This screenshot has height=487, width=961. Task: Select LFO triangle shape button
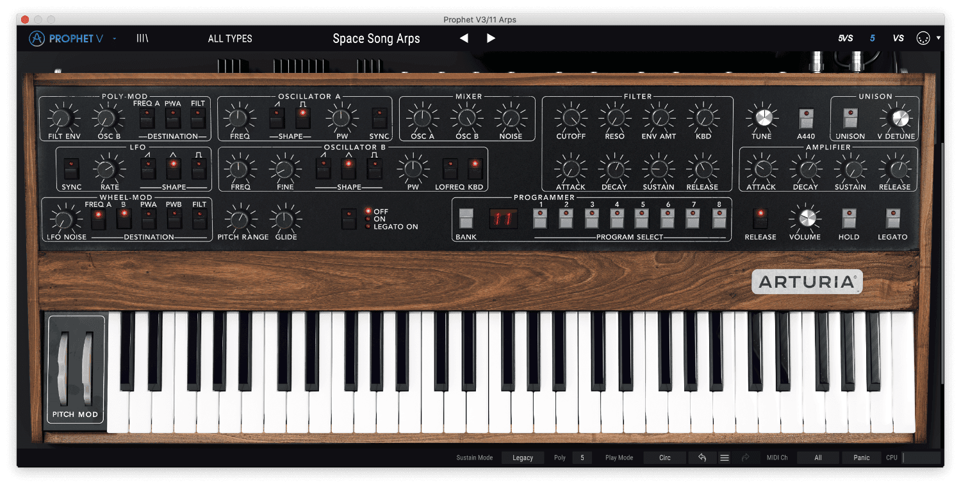pyautogui.click(x=172, y=169)
